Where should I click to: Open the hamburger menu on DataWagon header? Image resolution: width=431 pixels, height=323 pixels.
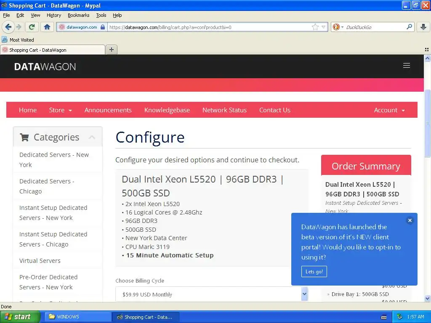(407, 65)
